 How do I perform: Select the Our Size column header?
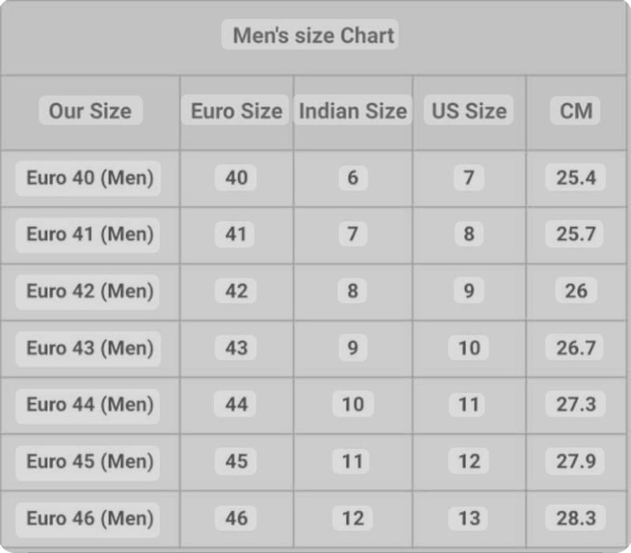tap(90, 111)
